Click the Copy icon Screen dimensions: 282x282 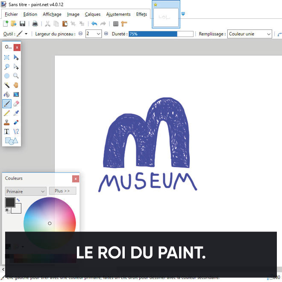point(56,23)
